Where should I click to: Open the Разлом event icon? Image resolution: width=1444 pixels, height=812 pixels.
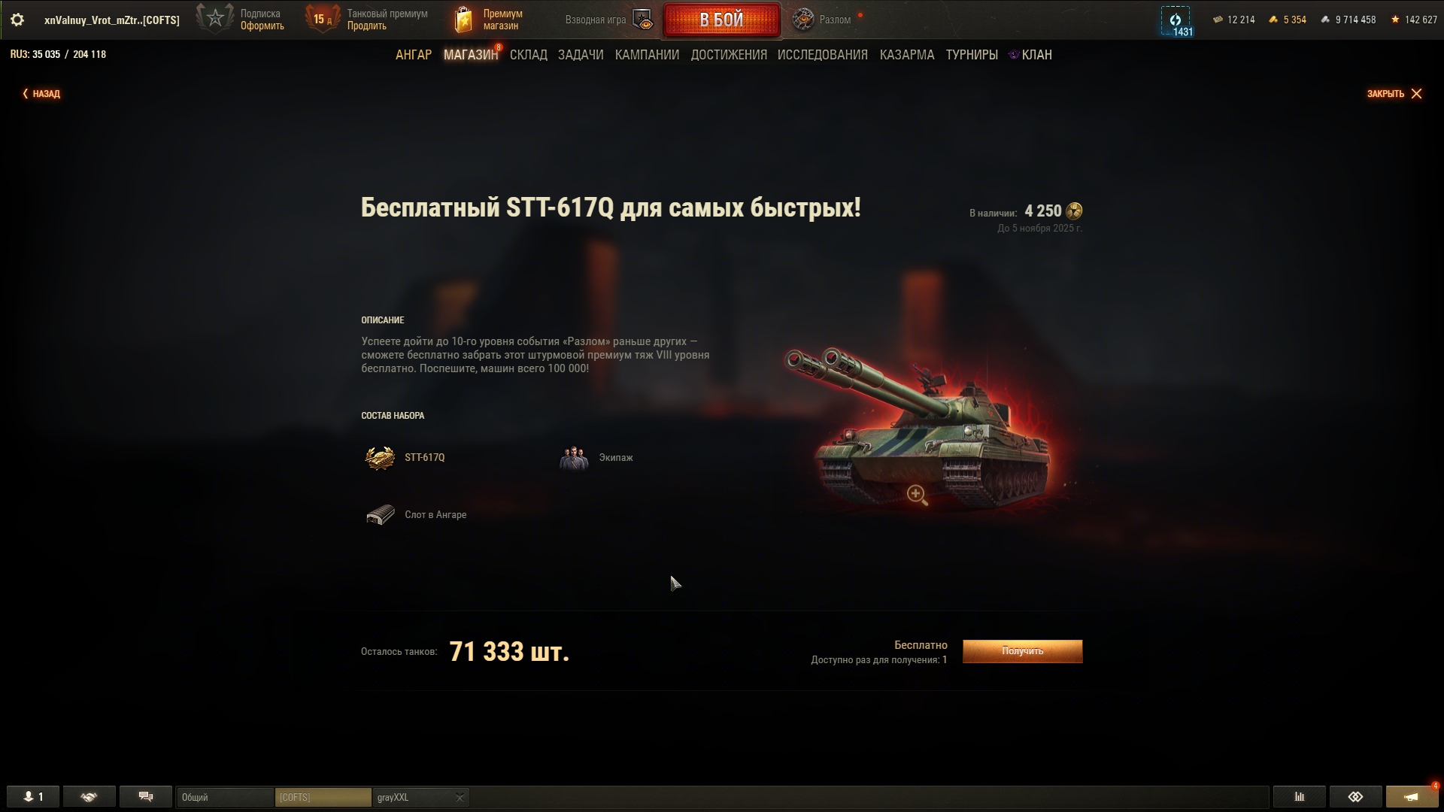[803, 20]
